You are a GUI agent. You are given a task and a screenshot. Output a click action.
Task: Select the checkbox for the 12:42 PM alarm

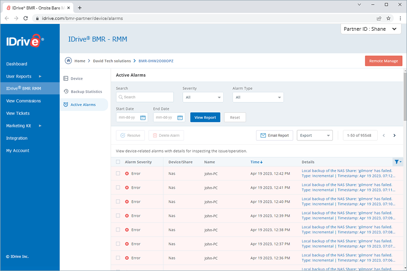pyautogui.click(x=118, y=173)
